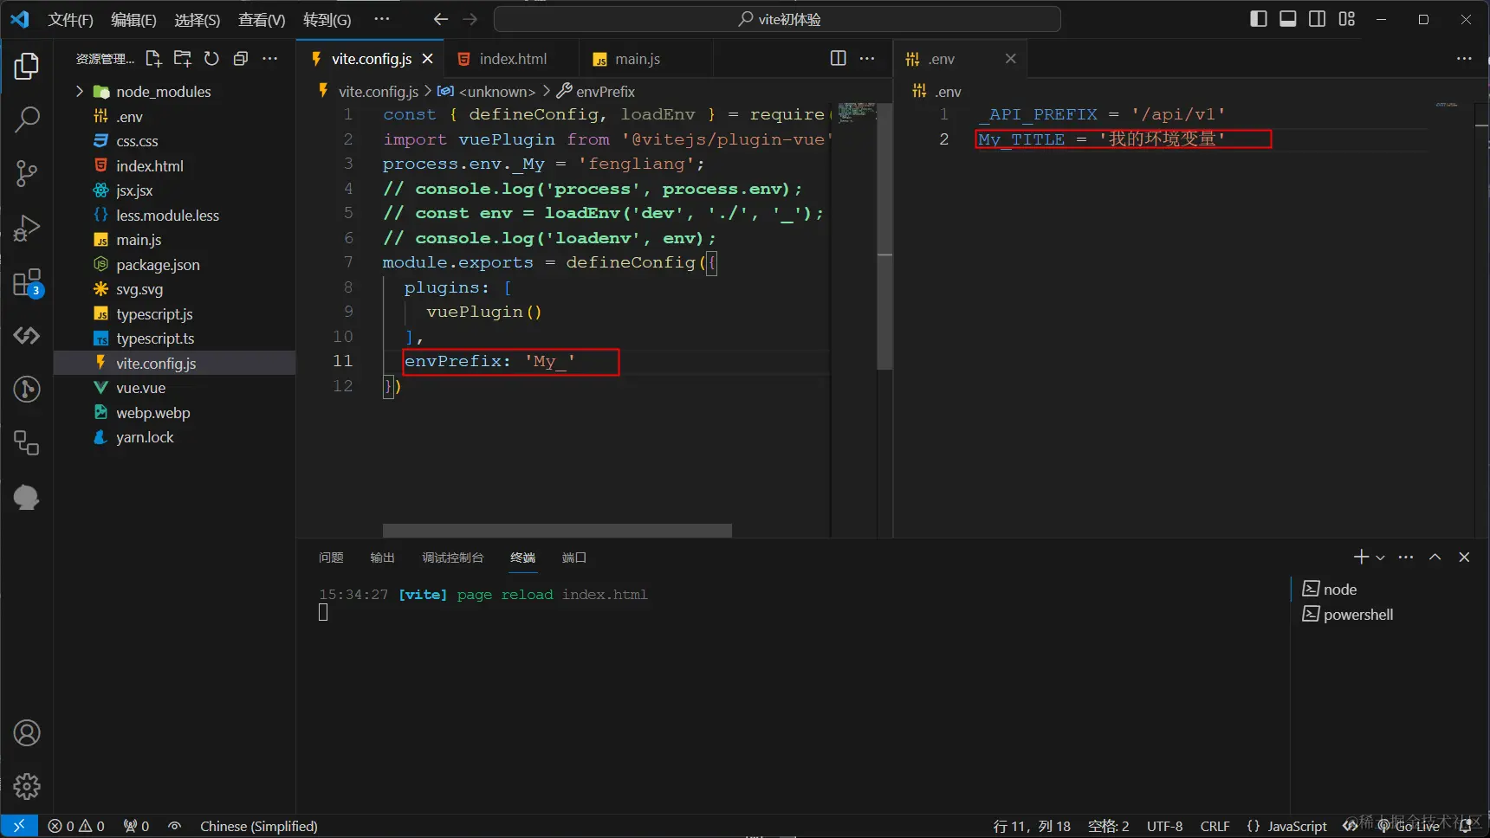The width and height of the screenshot is (1490, 838).
Task: Open the Go menu
Action: pyautogui.click(x=327, y=19)
